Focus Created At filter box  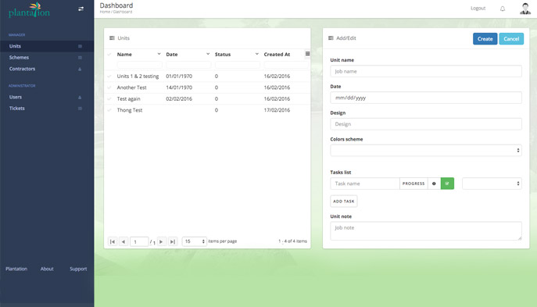click(286, 64)
